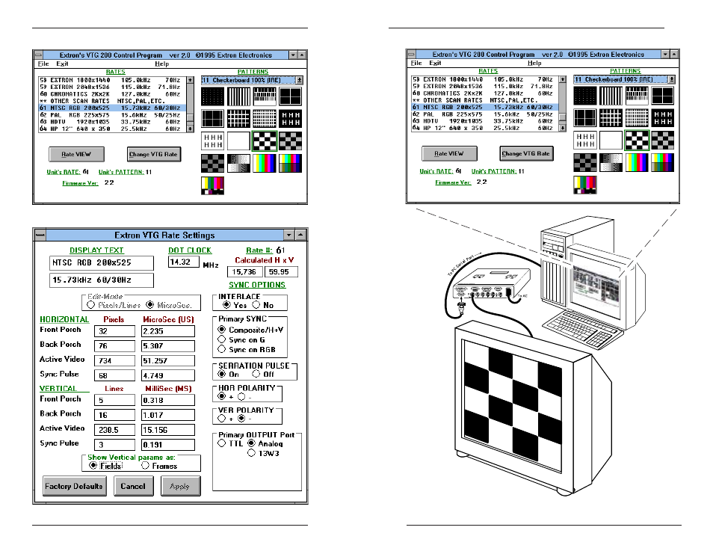Choose the blank white field pattern in right Control Program window

[x=611, y=140]
